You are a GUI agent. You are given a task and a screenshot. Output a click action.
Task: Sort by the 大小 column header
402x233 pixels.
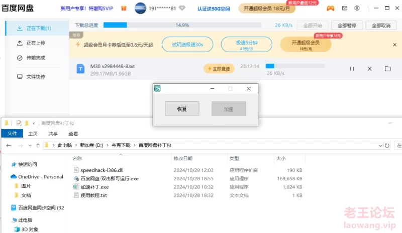coord(281,158)
